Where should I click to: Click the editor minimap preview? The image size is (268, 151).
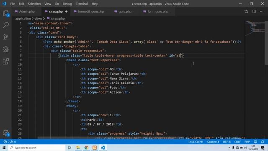click(255, 28)
